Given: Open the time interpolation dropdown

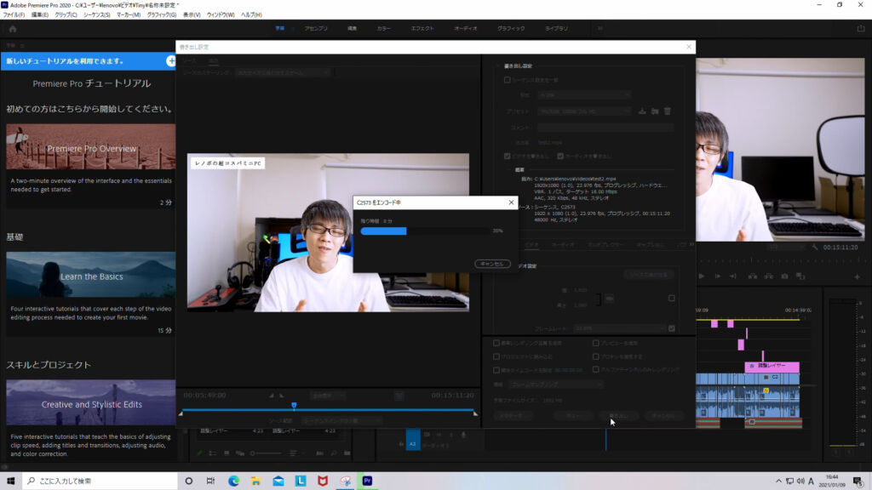Looking at the screenshot, I should click(555, 385).
